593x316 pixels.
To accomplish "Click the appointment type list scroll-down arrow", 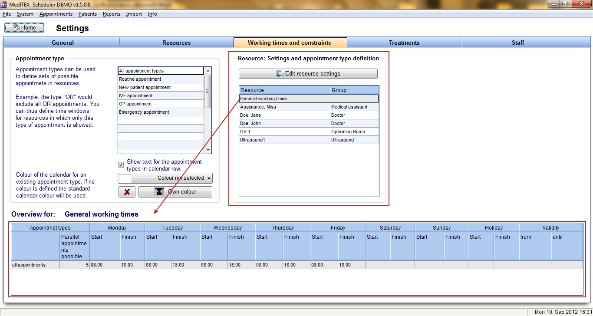I will click(x=208, y=150).
